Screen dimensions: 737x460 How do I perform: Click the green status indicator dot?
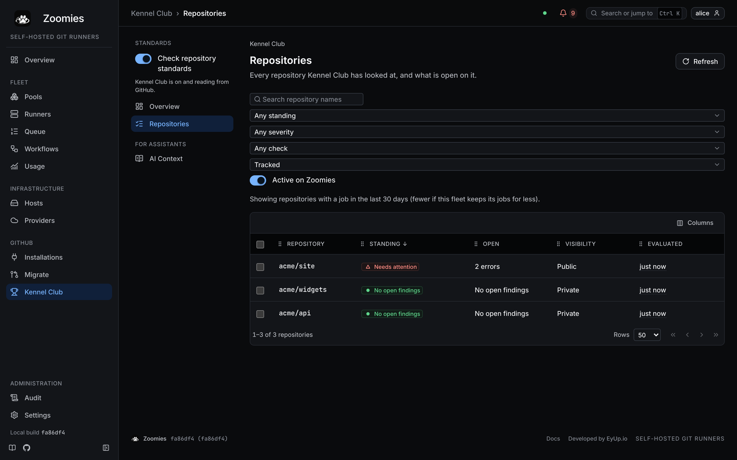[545, 13]
